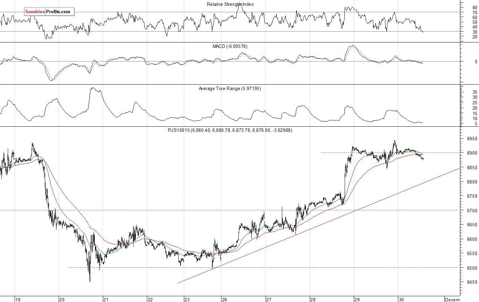479x302 pixels.
Task: Click the 6700 price axis label
Action: (x=472, y=211)
